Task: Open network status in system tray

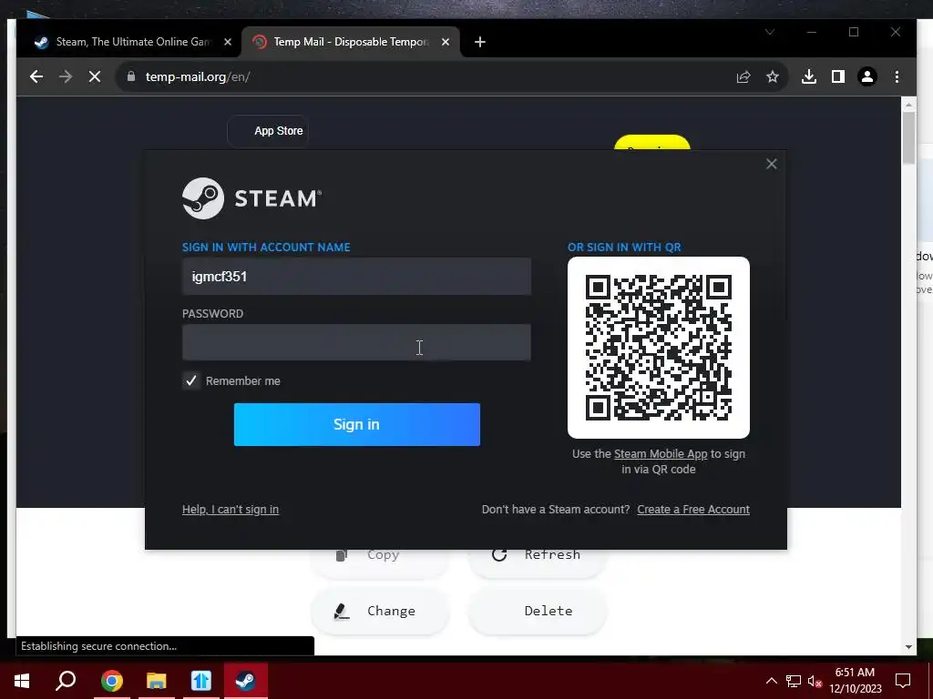Action: pyautogui.click(x=794, y=681)
